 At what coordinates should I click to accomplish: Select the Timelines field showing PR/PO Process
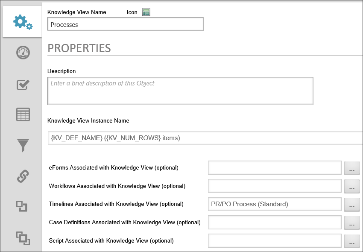pos(275,204)
